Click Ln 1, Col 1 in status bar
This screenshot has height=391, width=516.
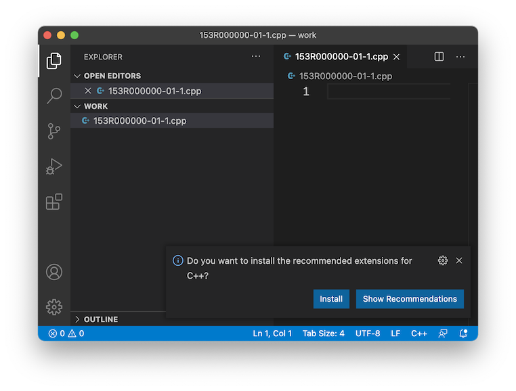point(272,333)
